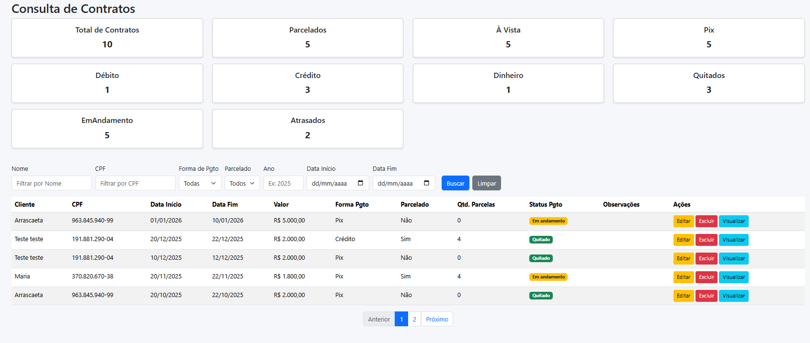Click the Próximo pagination link
The width and height of the screenshot is (810, 343).
pos(437,319)
